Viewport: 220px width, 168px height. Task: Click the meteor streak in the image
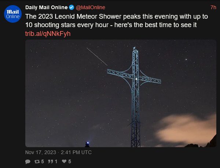97,57
